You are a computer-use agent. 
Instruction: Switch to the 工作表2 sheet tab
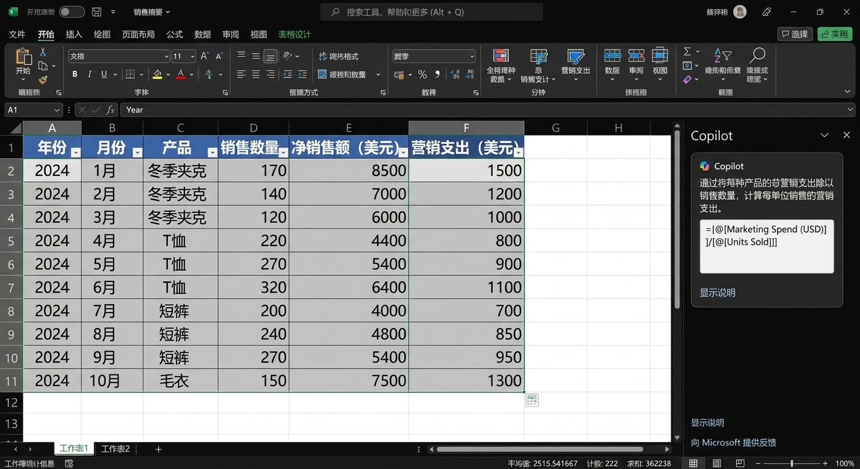point(115,449)
